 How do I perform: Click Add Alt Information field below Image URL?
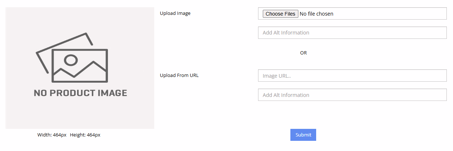point(352,95)
